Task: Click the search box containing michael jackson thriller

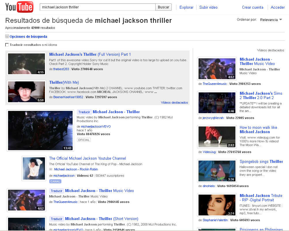Action: (97, 7)
